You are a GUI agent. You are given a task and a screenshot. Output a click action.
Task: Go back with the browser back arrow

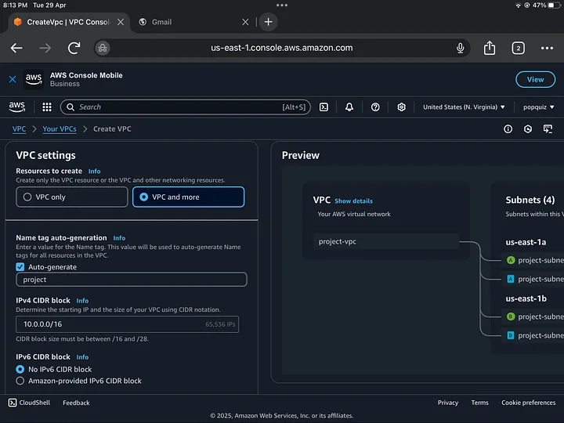click(x=16, y=48)
